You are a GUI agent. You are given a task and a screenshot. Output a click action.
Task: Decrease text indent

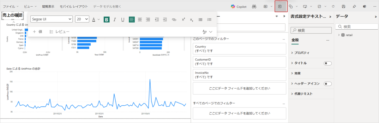click(157, 20)
